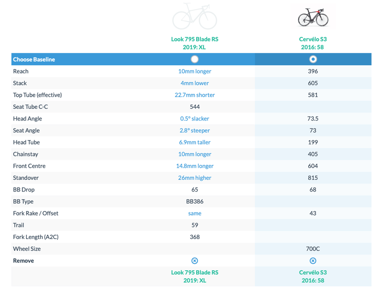This screenshot has height=289, width=373.
Task: Click the Look 795 Blade RS placeholder bike image
Action: coord(194,16)
